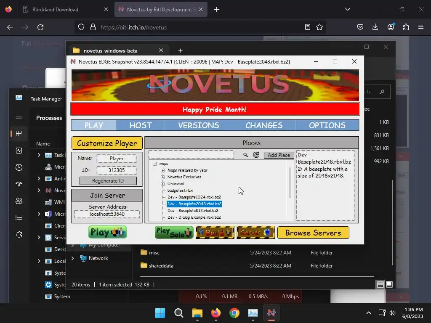This screenshot has height=323, width=431.
Task: Click the player ID field
Action: (x=116, y=170)
